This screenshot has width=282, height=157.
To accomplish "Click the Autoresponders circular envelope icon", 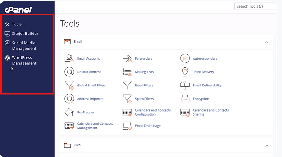I will click(x=185, y=58).
